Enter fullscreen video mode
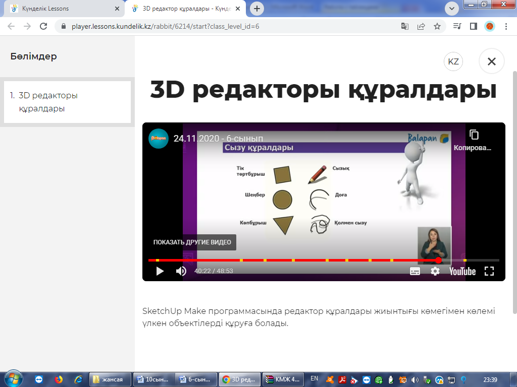The width and height of the screenshot is (517, 387). (489, 271)
